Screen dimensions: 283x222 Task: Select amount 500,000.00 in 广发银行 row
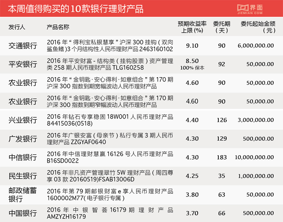tap(258, 139)
